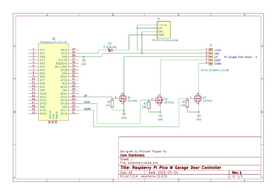
Task: Select the J1 screw terminal connector symbol
Action: click(x=211, y=57)
